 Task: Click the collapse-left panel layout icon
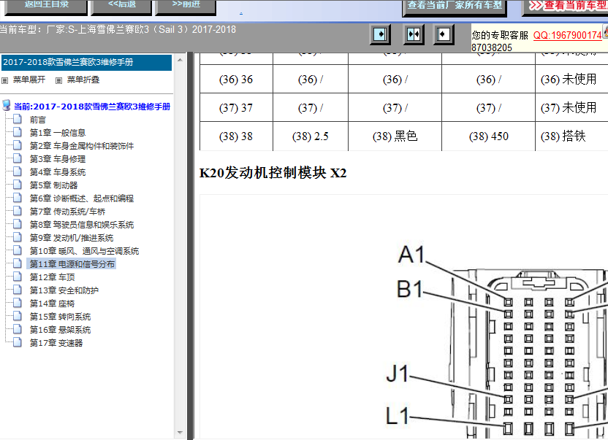pyautogui.click(x=444, y=34)
